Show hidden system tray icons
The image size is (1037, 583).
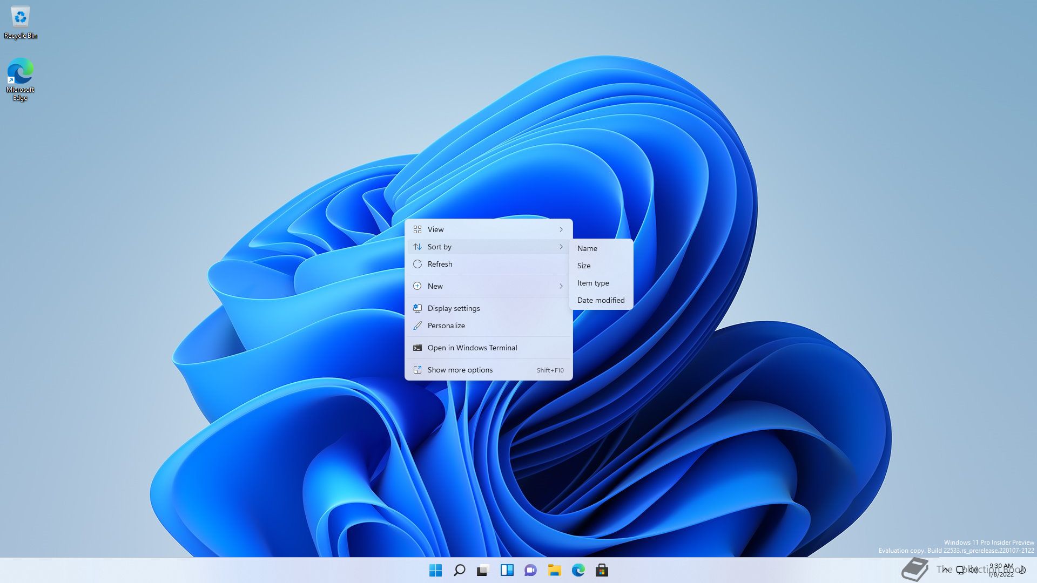pyautogui.click(x=945, y=570)
